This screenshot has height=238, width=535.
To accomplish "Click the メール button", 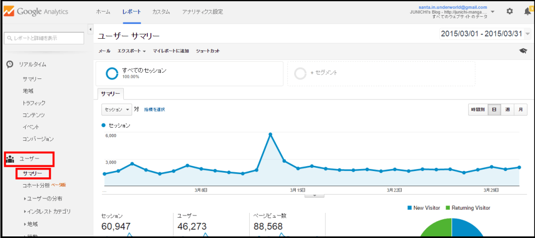I will (104, 51).
